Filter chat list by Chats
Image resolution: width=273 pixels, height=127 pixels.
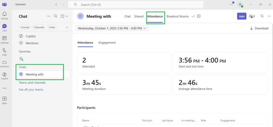point(52,27)
